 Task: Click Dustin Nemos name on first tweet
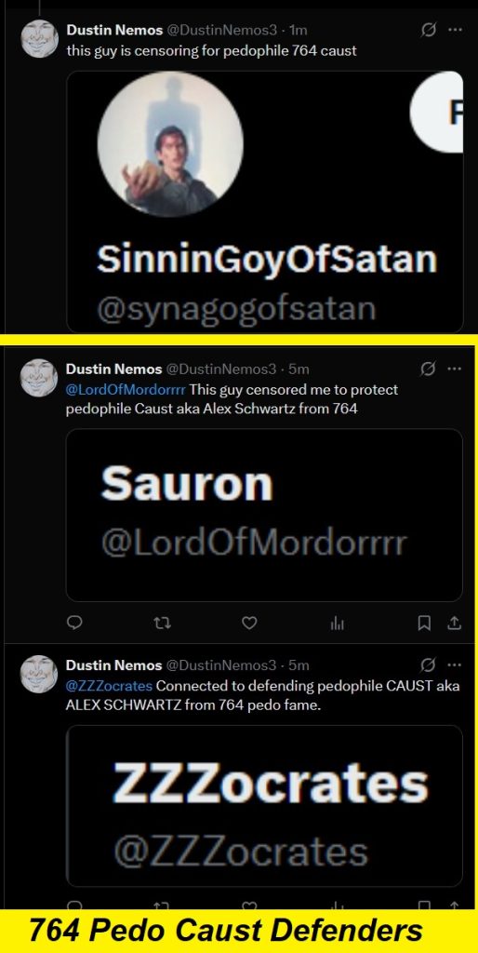point(114,31)
